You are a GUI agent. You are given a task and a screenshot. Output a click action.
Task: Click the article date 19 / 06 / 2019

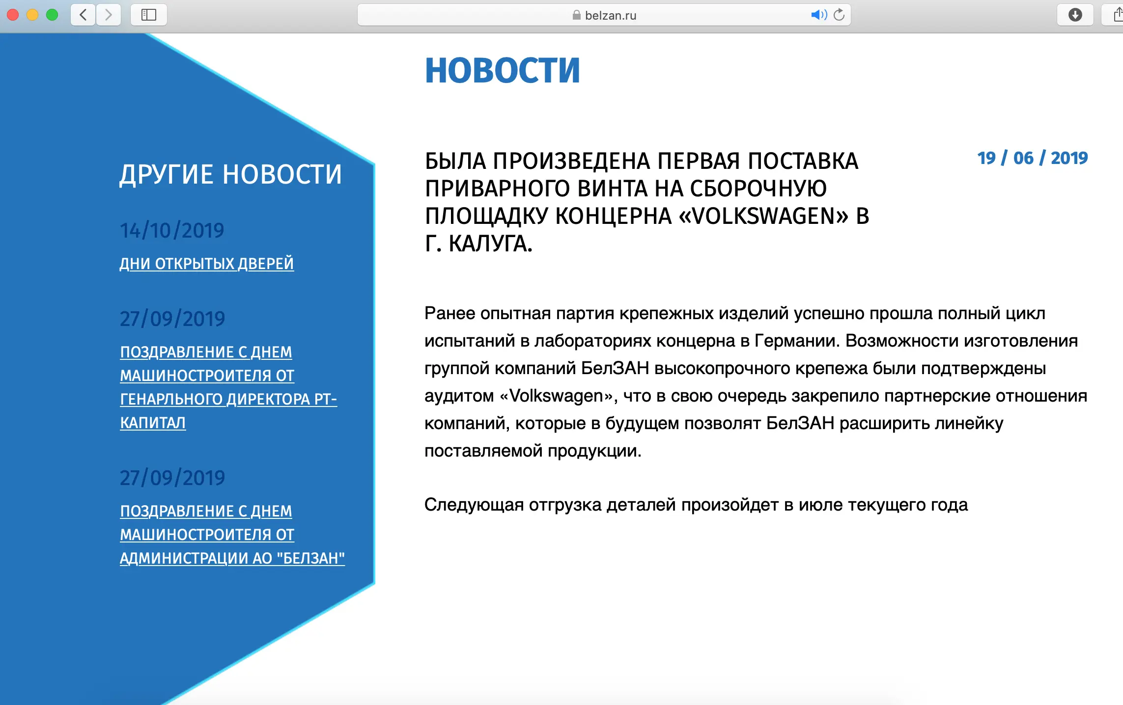coord(1033,158)
